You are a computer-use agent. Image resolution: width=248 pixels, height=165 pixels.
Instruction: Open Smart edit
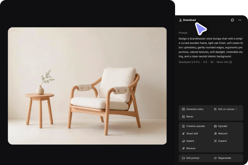pyautogui.click(x=190, y=133)
